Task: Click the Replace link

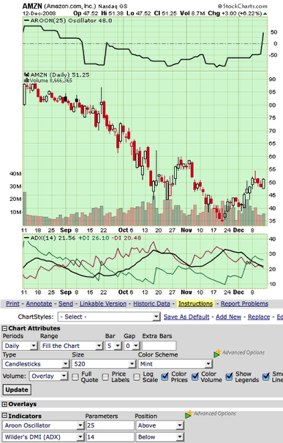Action: 259,317
